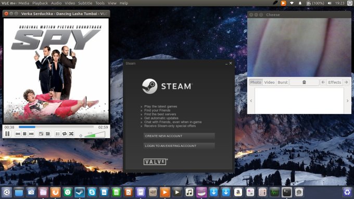Click the total duration 02:59 label
This screenshot has height=199, width=354.
click(103, 127)
